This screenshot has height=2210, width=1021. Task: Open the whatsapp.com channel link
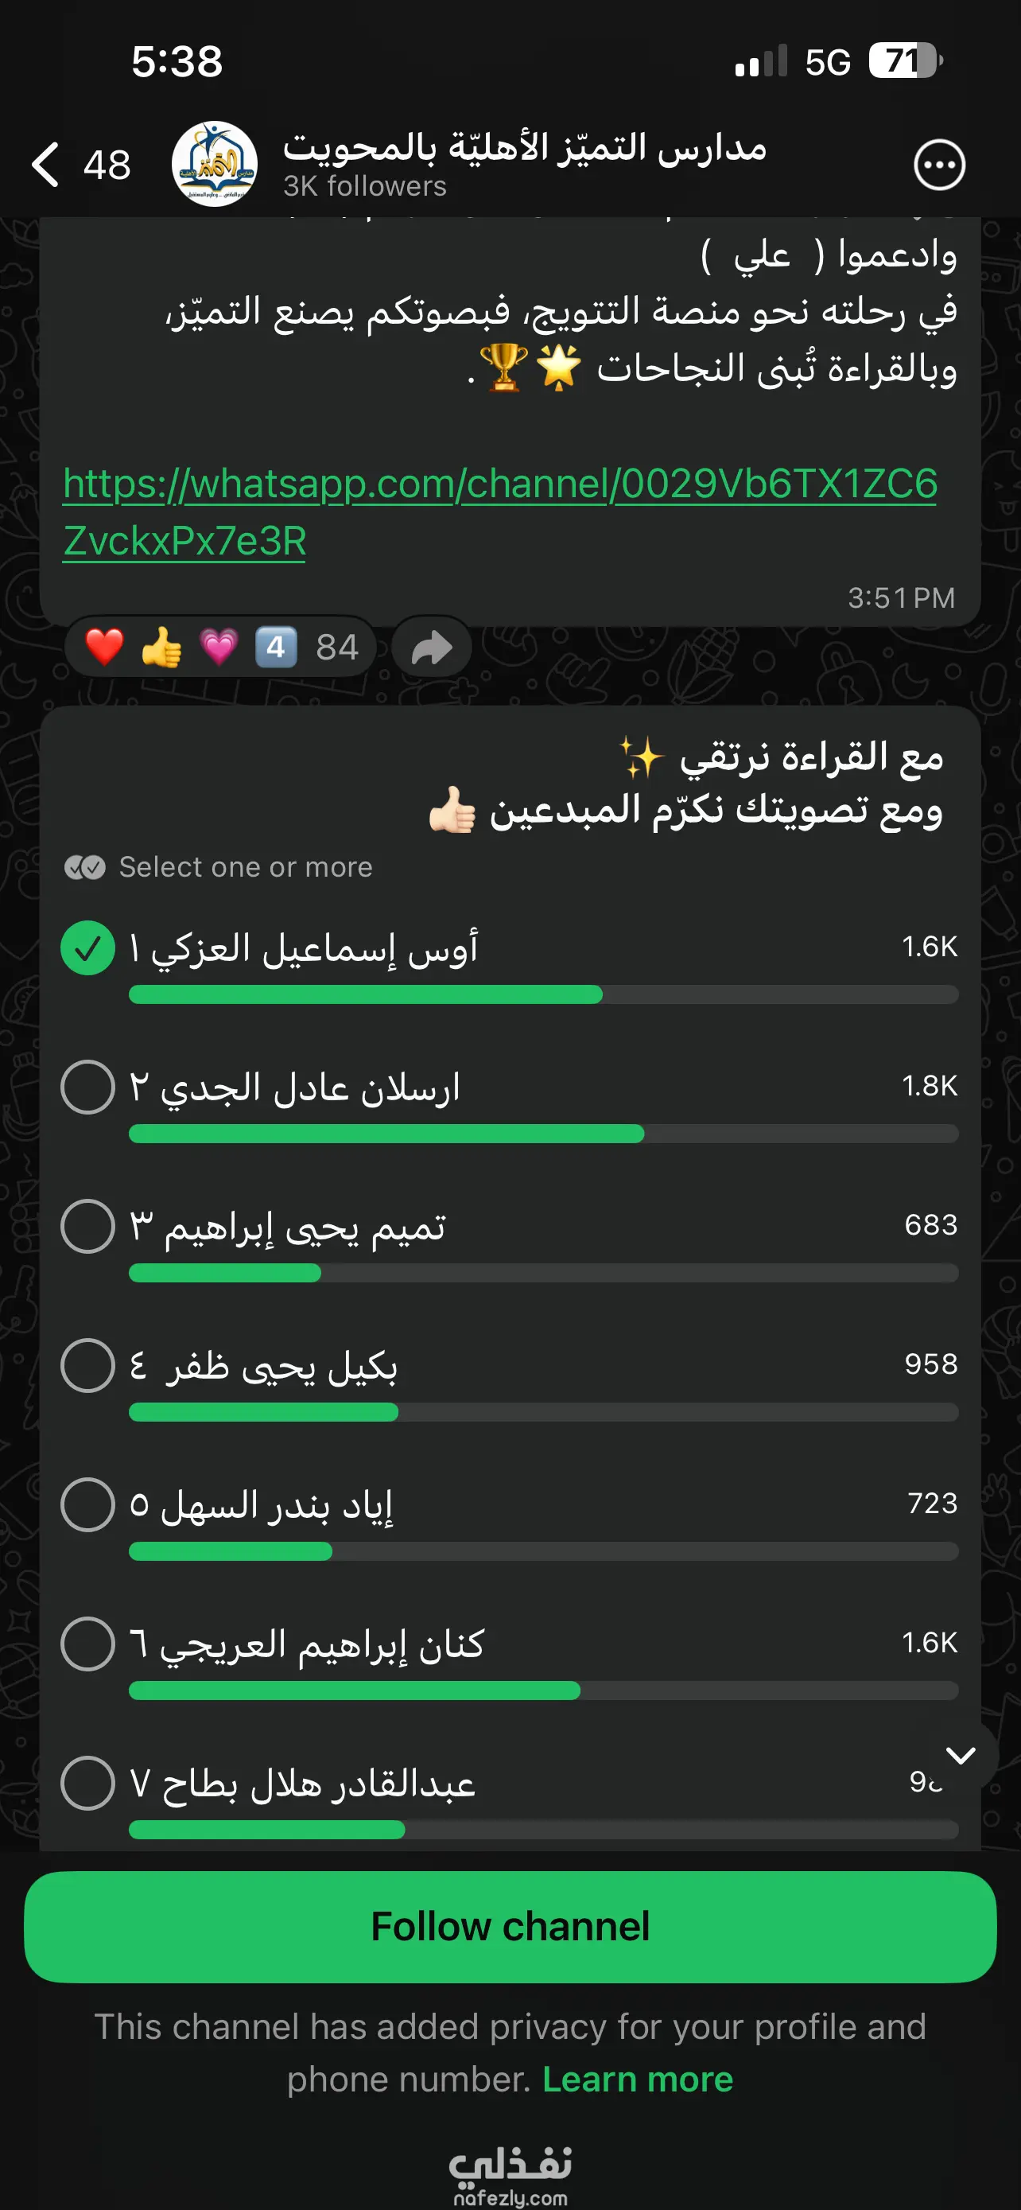pyautogui.click(x=500, y=484)
